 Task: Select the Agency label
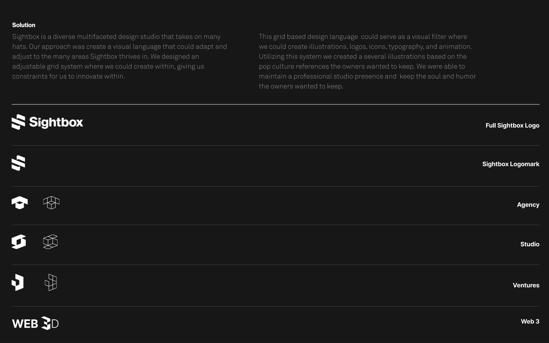528,205
